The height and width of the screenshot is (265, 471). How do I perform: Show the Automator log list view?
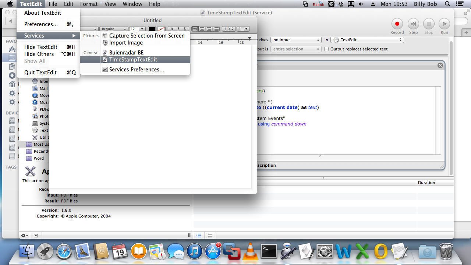(199, 236)
